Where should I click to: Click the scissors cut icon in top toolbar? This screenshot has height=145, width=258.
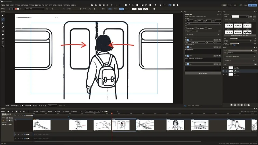coord(134,5)
